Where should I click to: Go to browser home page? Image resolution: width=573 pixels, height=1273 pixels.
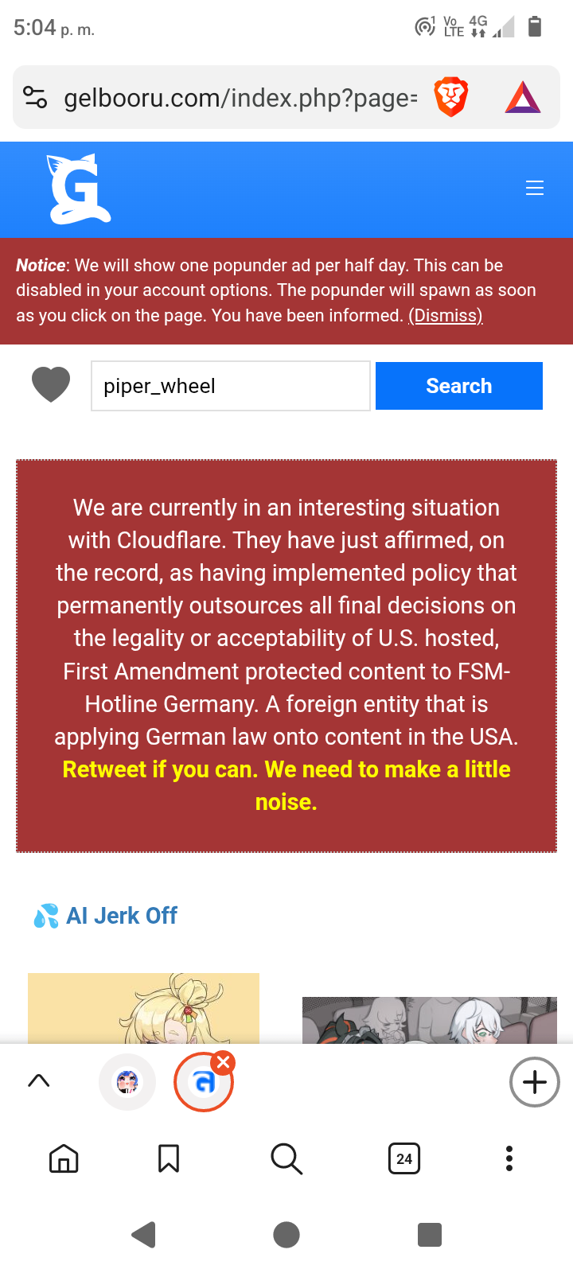point(64,1158)
